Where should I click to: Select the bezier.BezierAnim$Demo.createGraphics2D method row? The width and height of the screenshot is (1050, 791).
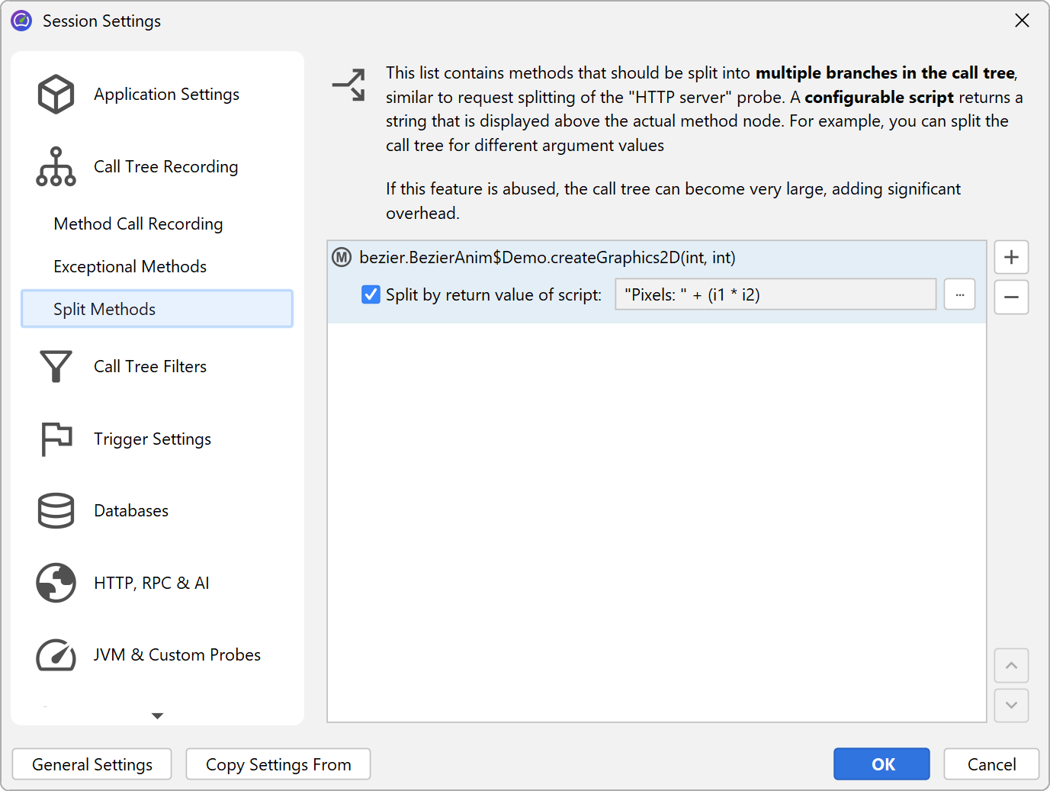(547, 258)
